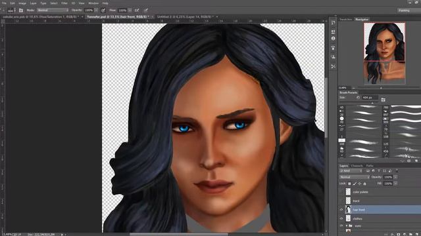Toggle lock all padlock icon
421x236 pixels.
[364, 184]
